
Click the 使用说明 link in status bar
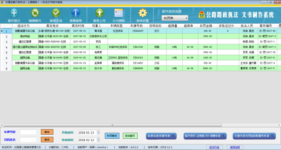[235, 147]
